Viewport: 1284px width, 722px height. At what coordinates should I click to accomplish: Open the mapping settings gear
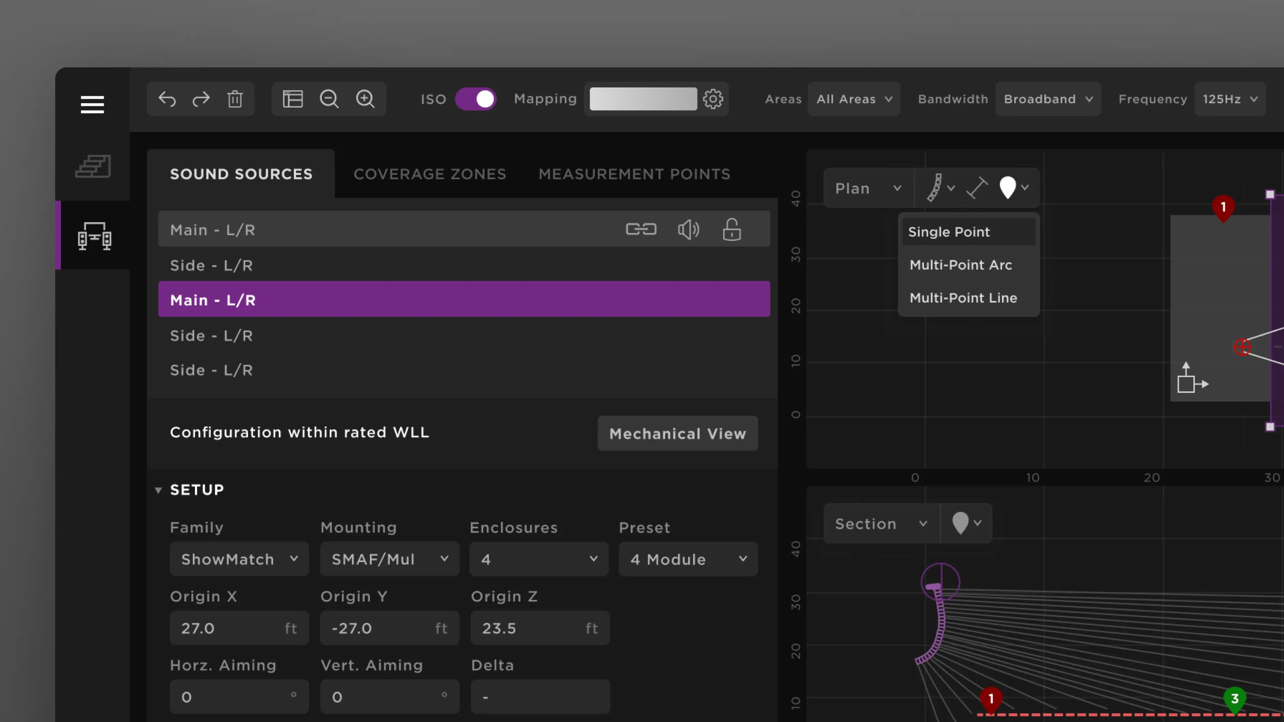click(x=713, y=99)
